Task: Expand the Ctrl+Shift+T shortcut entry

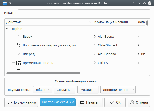Action: coord(95,45)
